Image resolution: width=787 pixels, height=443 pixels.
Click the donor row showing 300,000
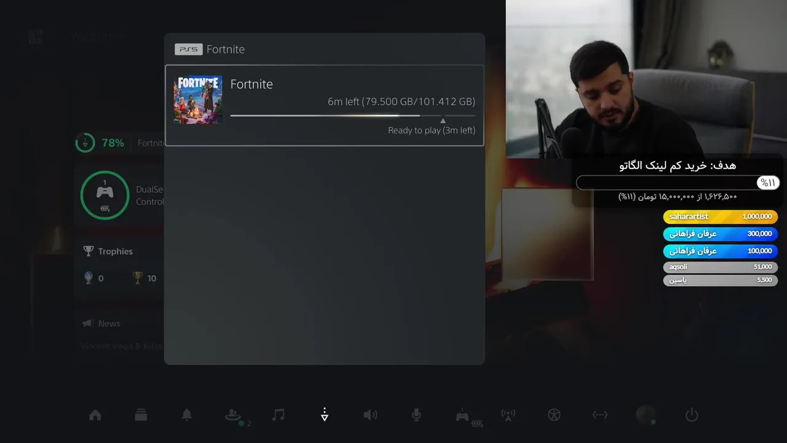pos(720,234)
